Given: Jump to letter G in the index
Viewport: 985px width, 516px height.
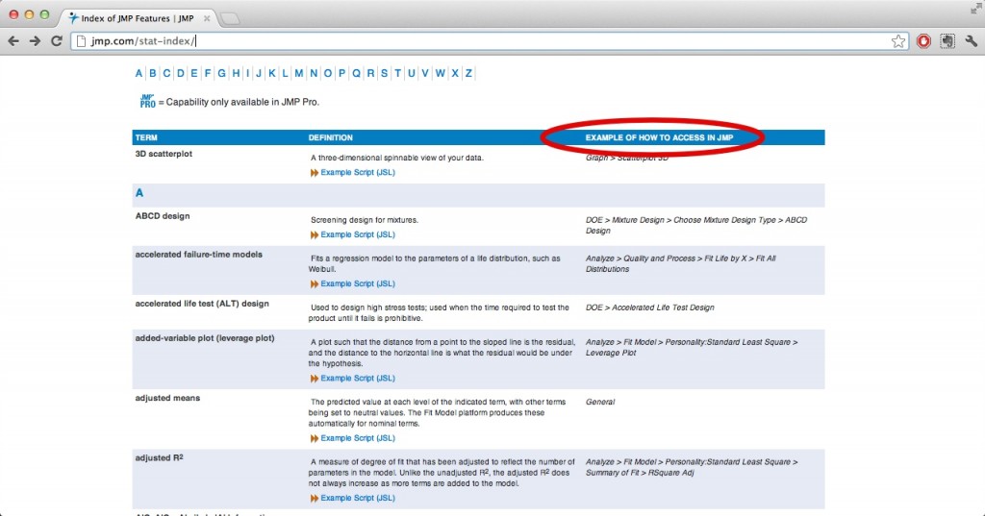Looking at the screenshot, I should coord(222,73).
